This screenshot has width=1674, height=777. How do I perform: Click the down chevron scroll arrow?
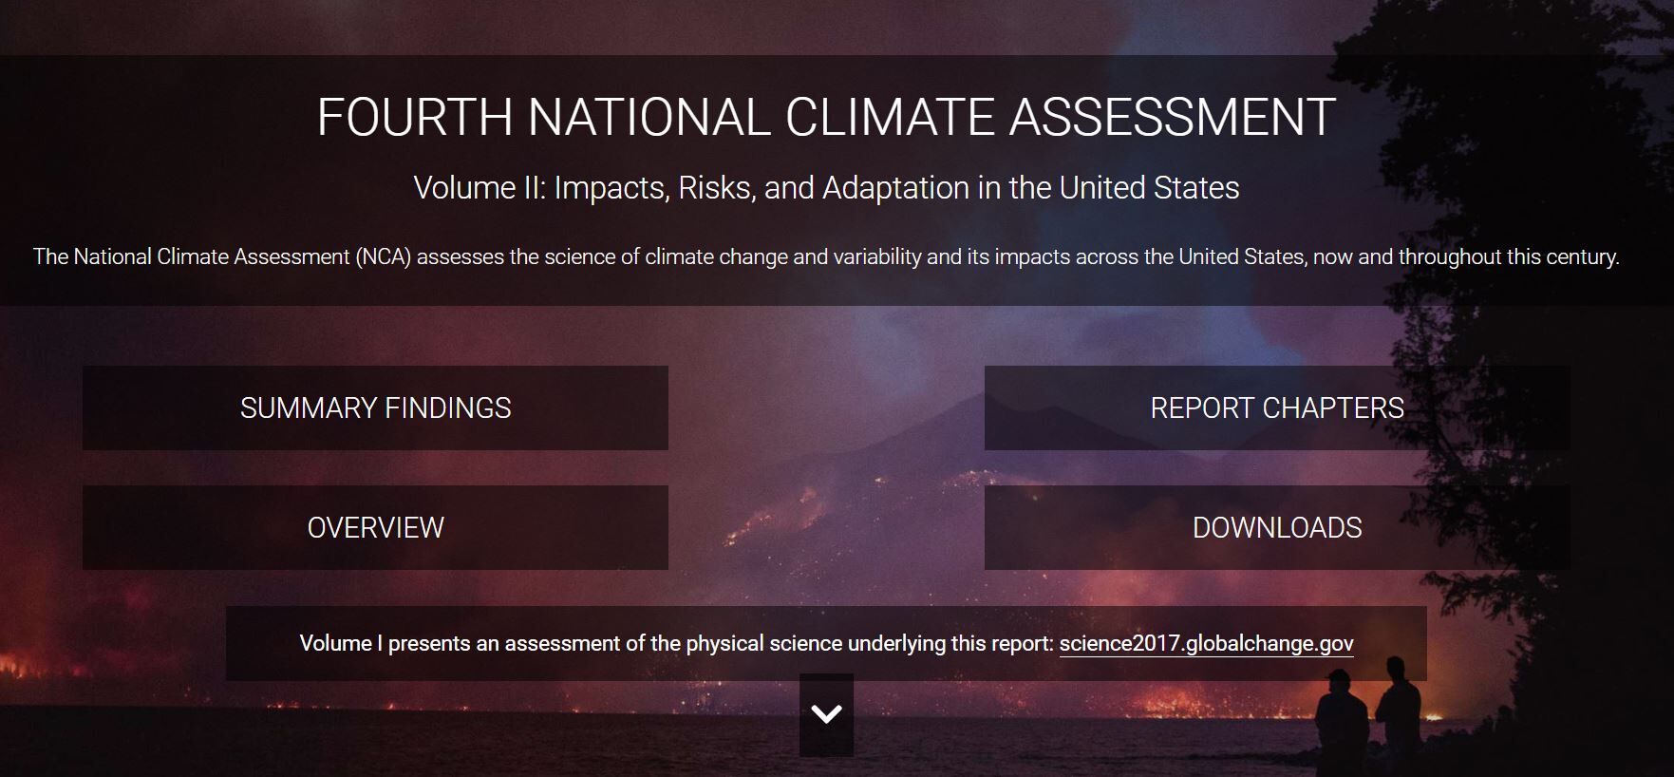(x=826, y=714)
